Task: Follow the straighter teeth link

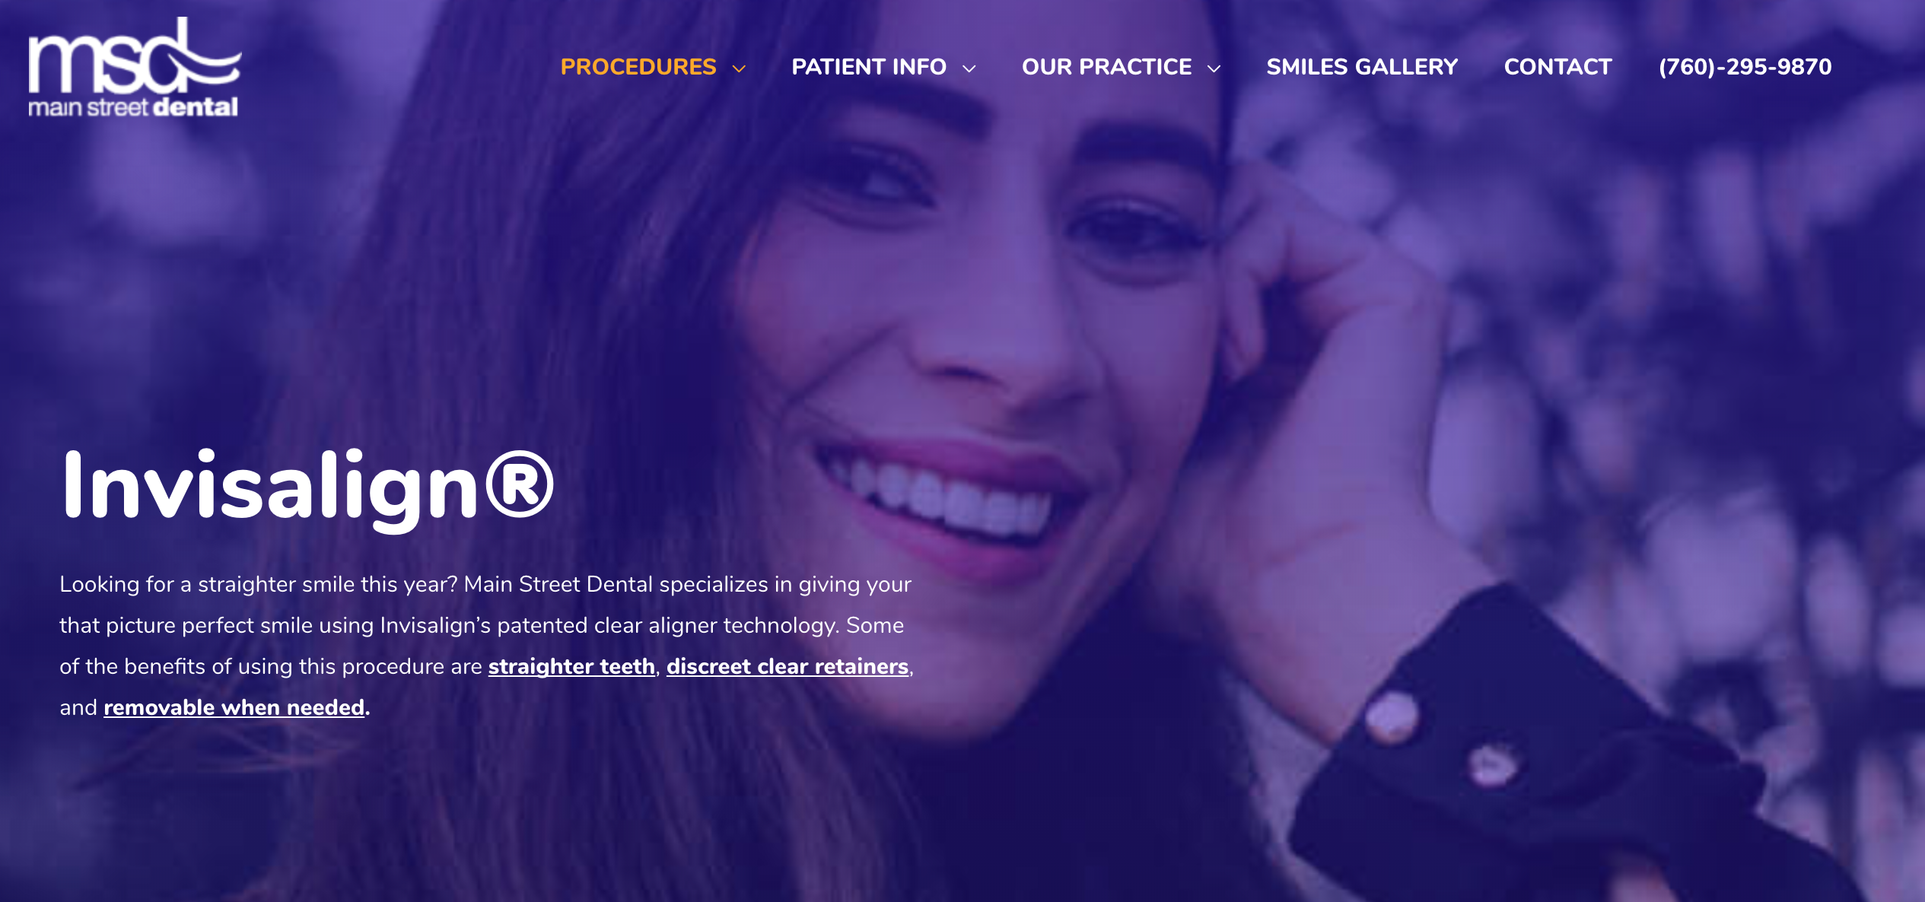Action: coord(571,666)
